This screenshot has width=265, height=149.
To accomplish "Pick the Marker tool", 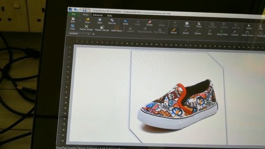I will (198, 32).
